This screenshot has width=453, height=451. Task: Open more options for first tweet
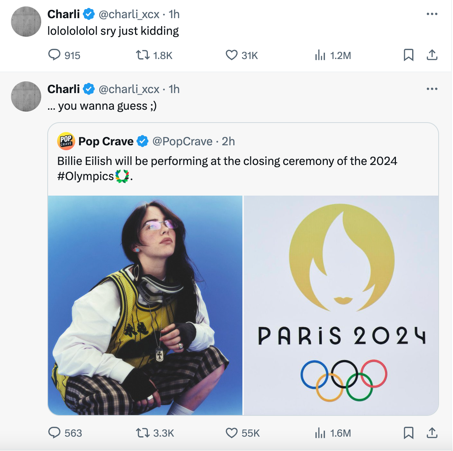tap(432, 14)
